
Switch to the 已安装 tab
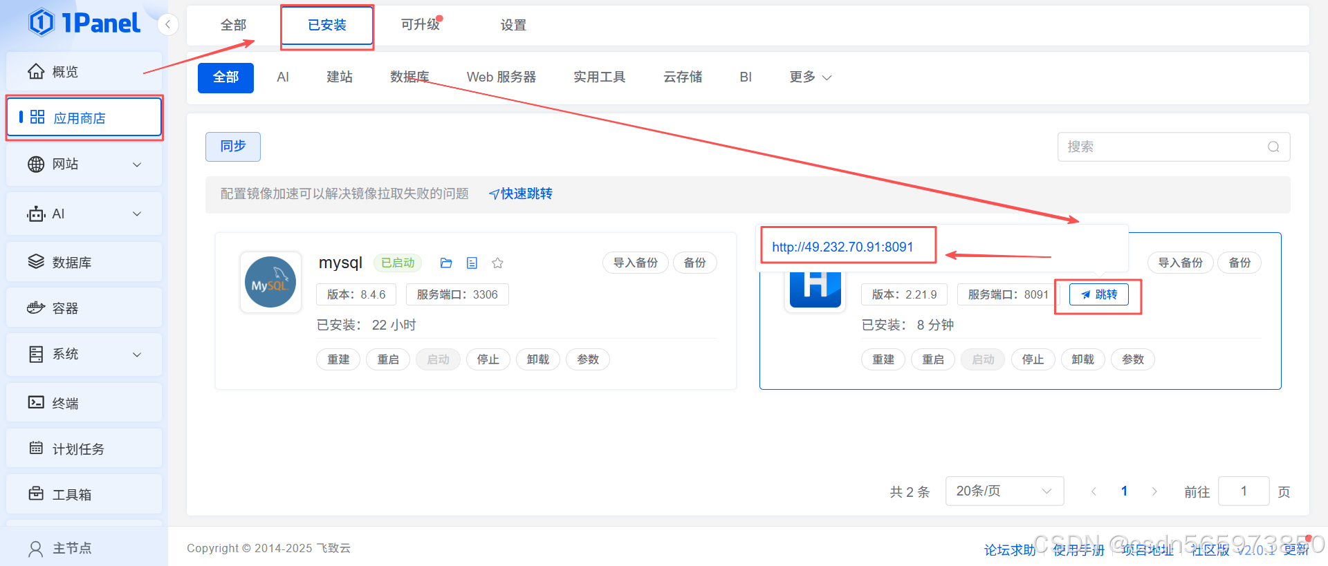[x=327, y=25]
